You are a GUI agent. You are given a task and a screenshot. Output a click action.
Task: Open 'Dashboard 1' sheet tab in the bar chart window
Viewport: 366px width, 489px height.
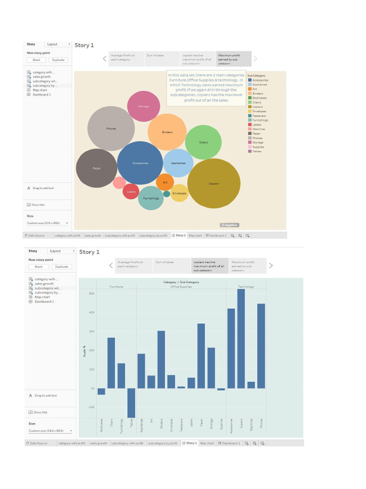(229, 443)
